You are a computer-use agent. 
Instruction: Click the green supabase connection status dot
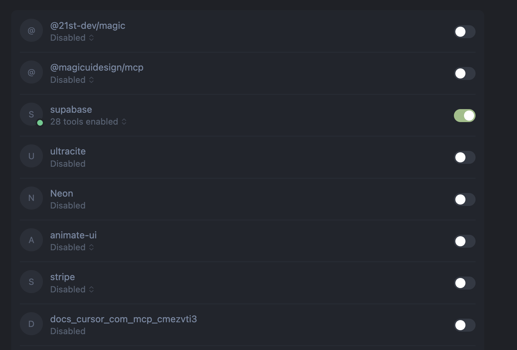[40, 123]
